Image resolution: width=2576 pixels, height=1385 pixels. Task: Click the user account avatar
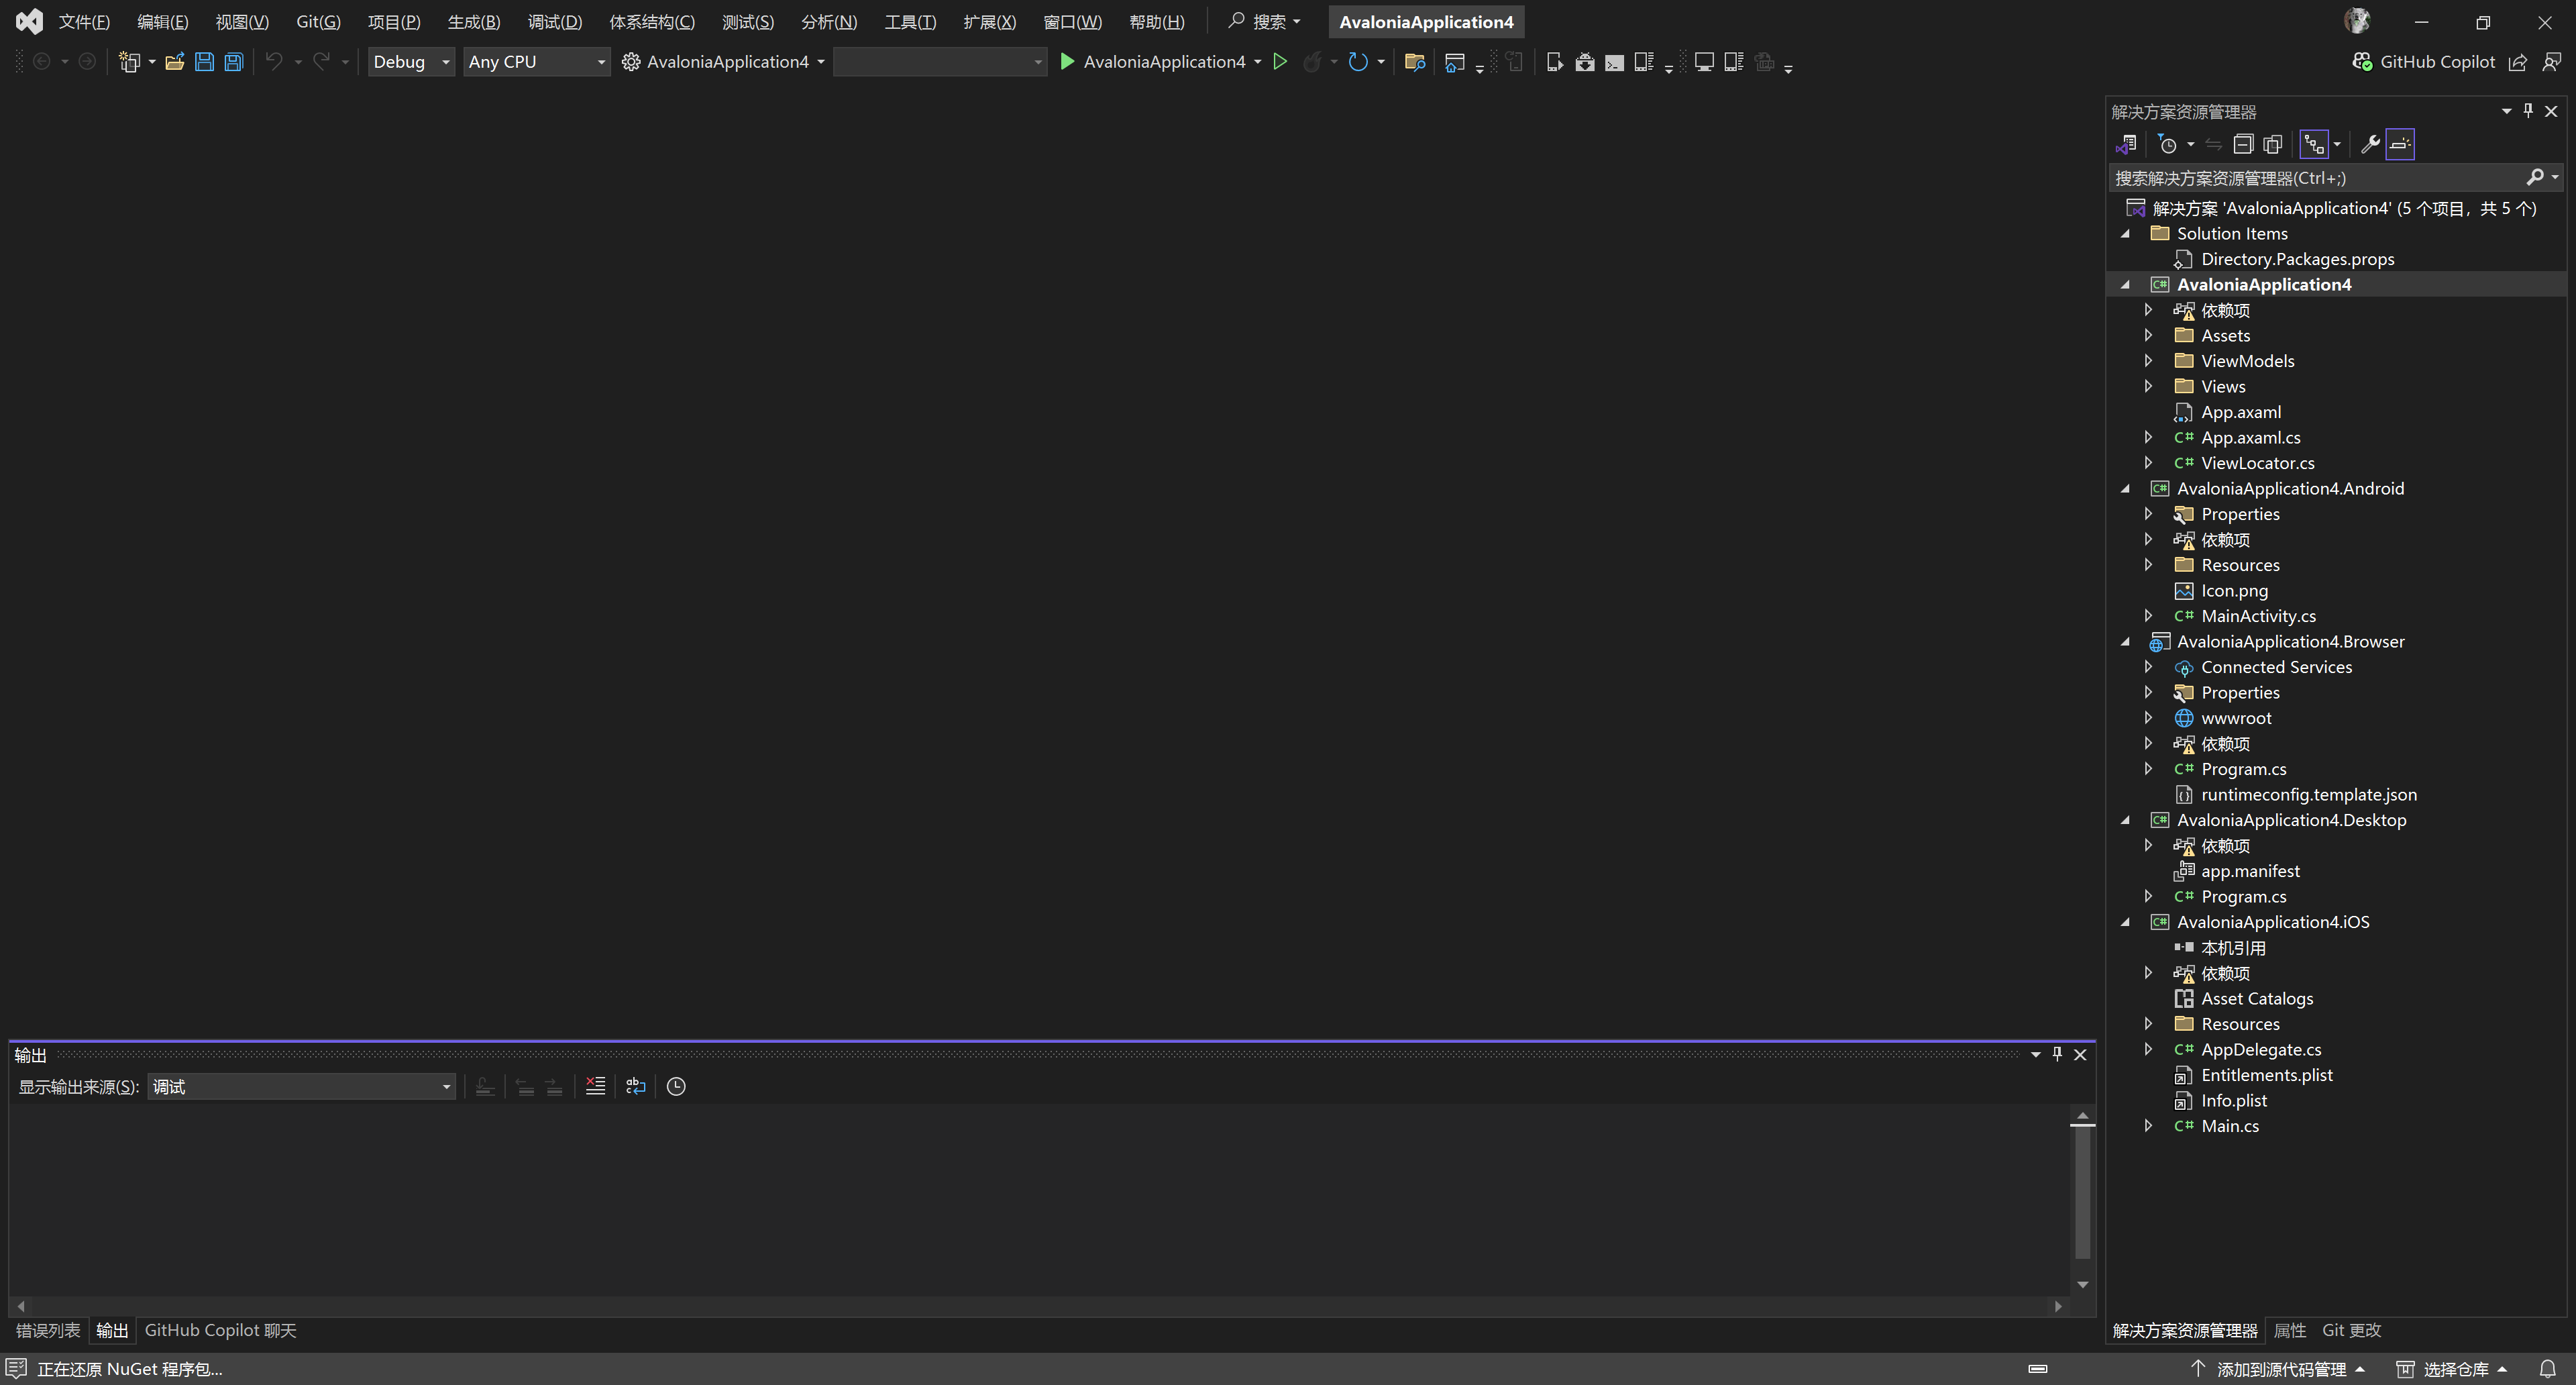click(2357, 21)
